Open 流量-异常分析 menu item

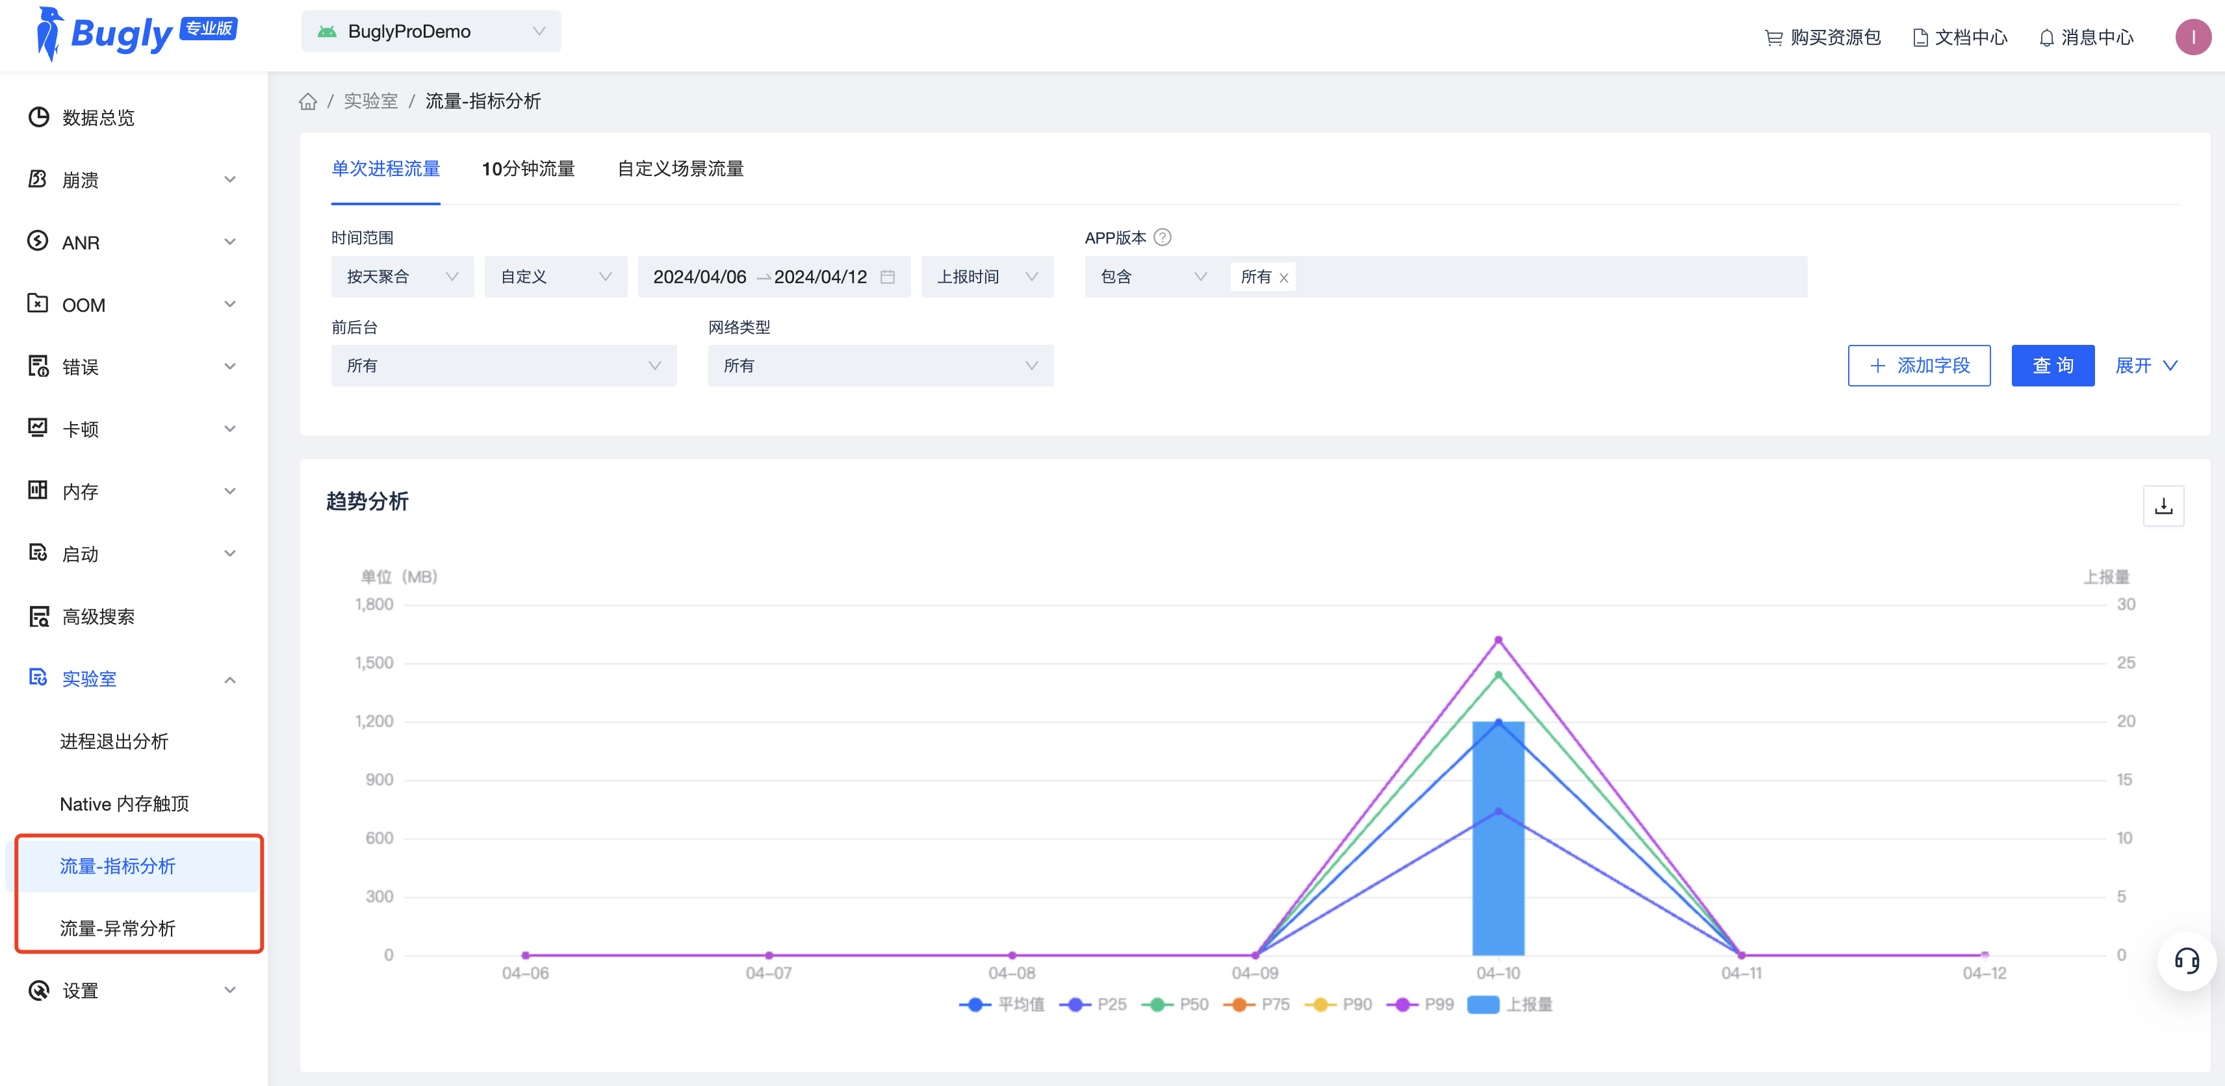pos(118,928)
